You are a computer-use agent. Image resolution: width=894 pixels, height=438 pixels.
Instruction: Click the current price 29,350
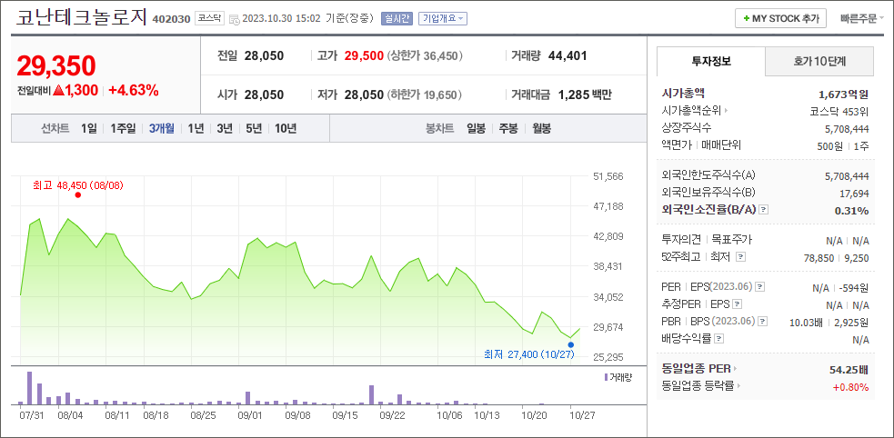[55, 66]
